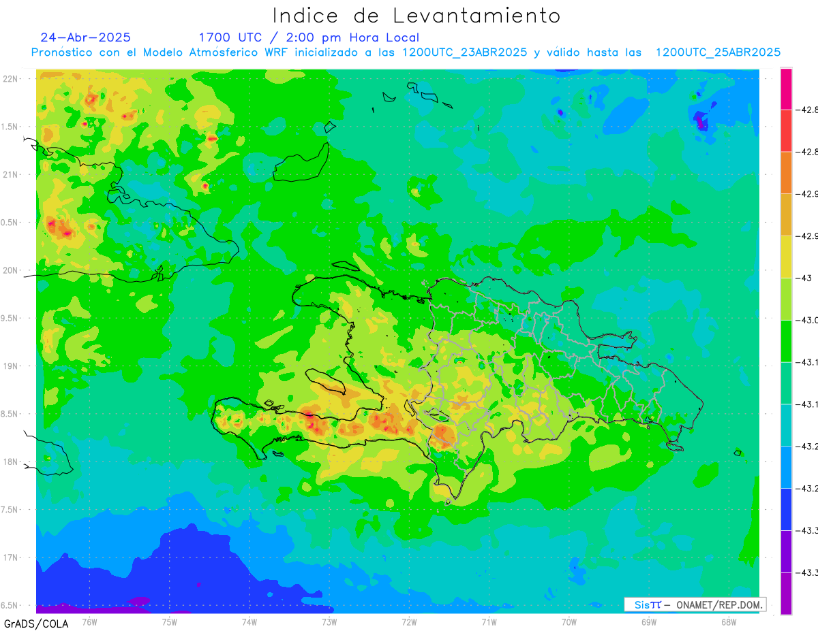
Task: Select the pure green legend band
Action: 786,341
